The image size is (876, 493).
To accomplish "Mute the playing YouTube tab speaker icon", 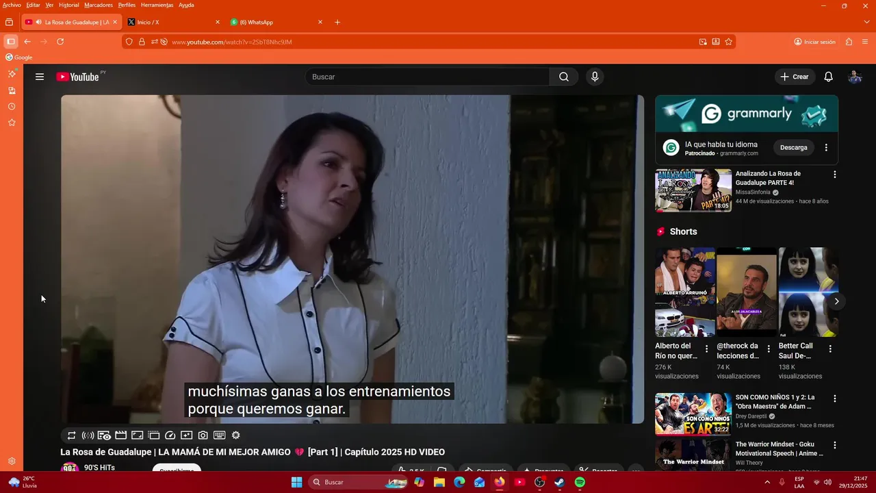I will [x=38, y=23].
